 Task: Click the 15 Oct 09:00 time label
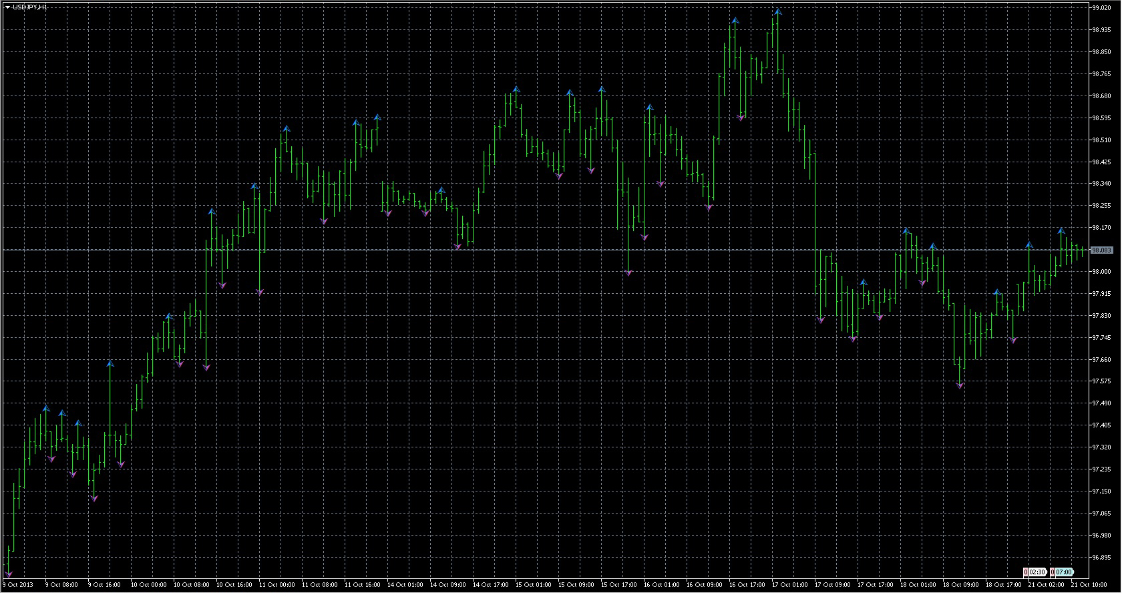tap(575, 585)
